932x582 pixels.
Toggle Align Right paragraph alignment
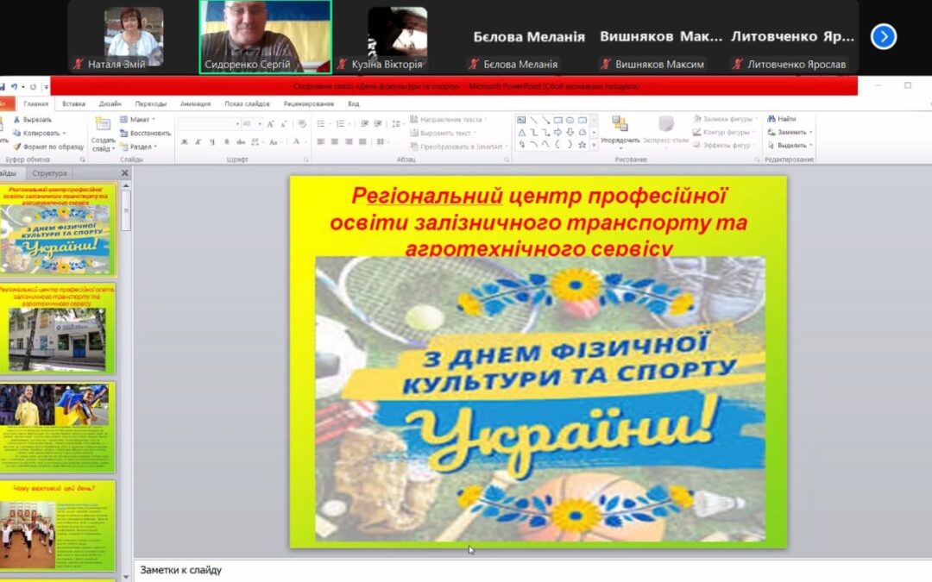tap(349, 142)
